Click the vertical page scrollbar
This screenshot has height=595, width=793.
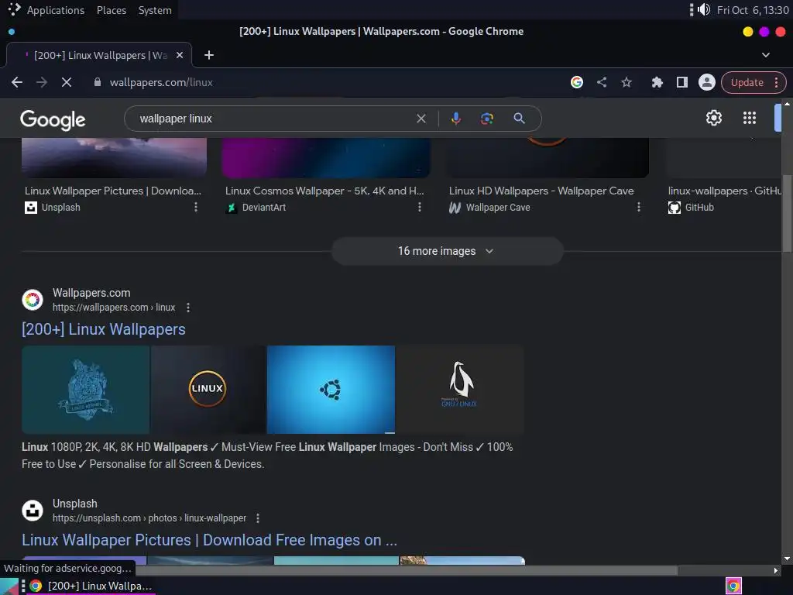pos(787,212)
